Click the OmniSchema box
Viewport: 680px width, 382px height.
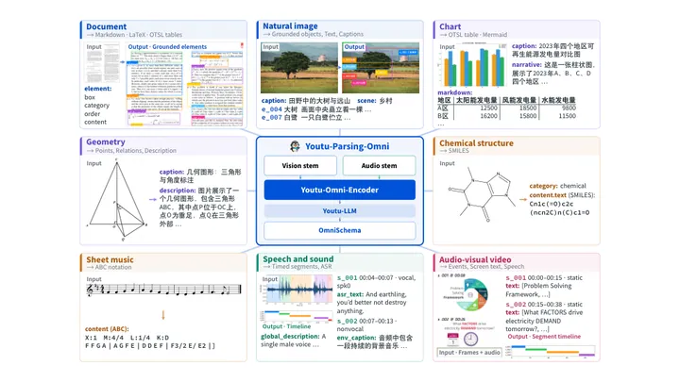click(340, 230)
